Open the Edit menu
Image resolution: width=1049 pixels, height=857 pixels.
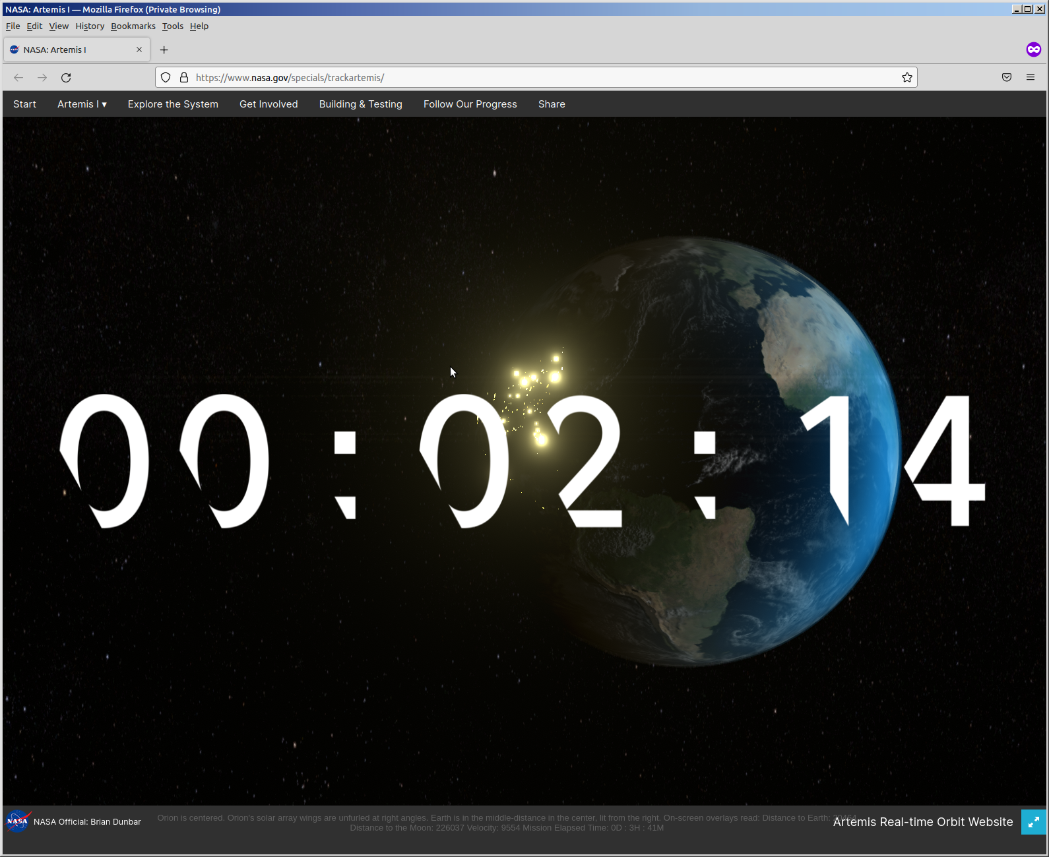34,26
